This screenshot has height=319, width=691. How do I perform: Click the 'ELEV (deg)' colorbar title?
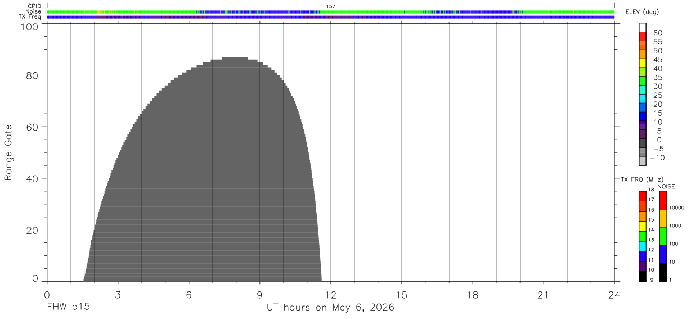pyautogui.click(x=642, y=12)
